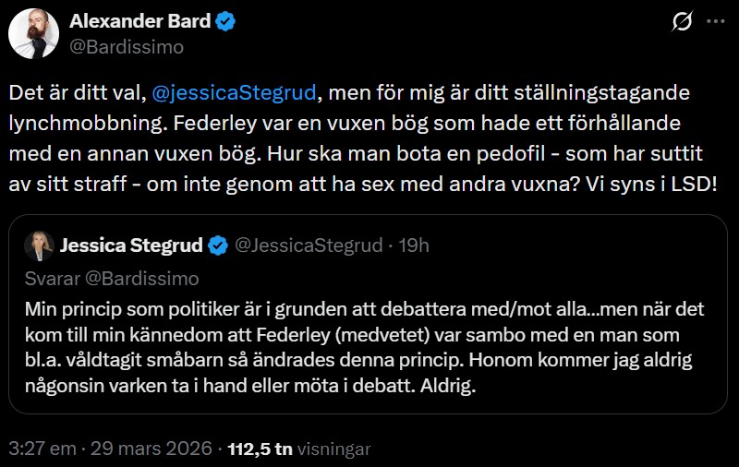Open the three-dot more options menu
The width and height of the screenshot is (739, 467).
(x=715, y=21)
